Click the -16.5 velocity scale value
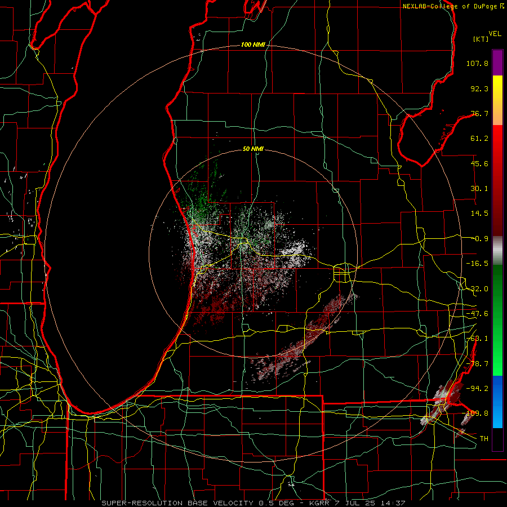Image resolution: width=507 pixels, height=507 pixels. (477, 264)
